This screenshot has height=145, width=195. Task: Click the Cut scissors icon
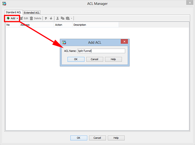click(x=57, y=18)
